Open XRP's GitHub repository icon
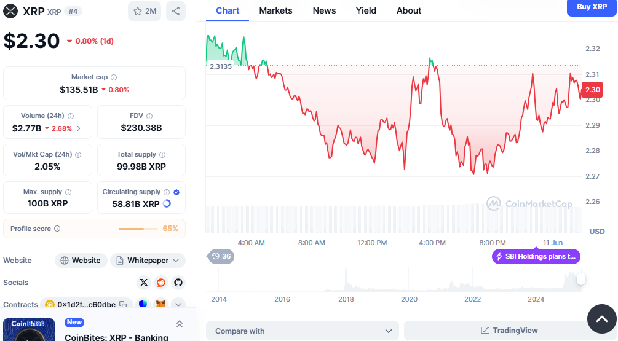The width and height of the screenshot is (618, 341). (178, 283)
